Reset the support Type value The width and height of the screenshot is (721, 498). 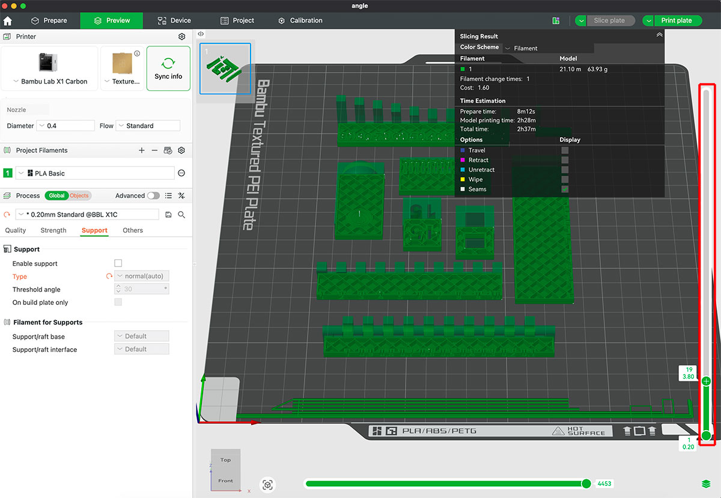coord(109,276)
